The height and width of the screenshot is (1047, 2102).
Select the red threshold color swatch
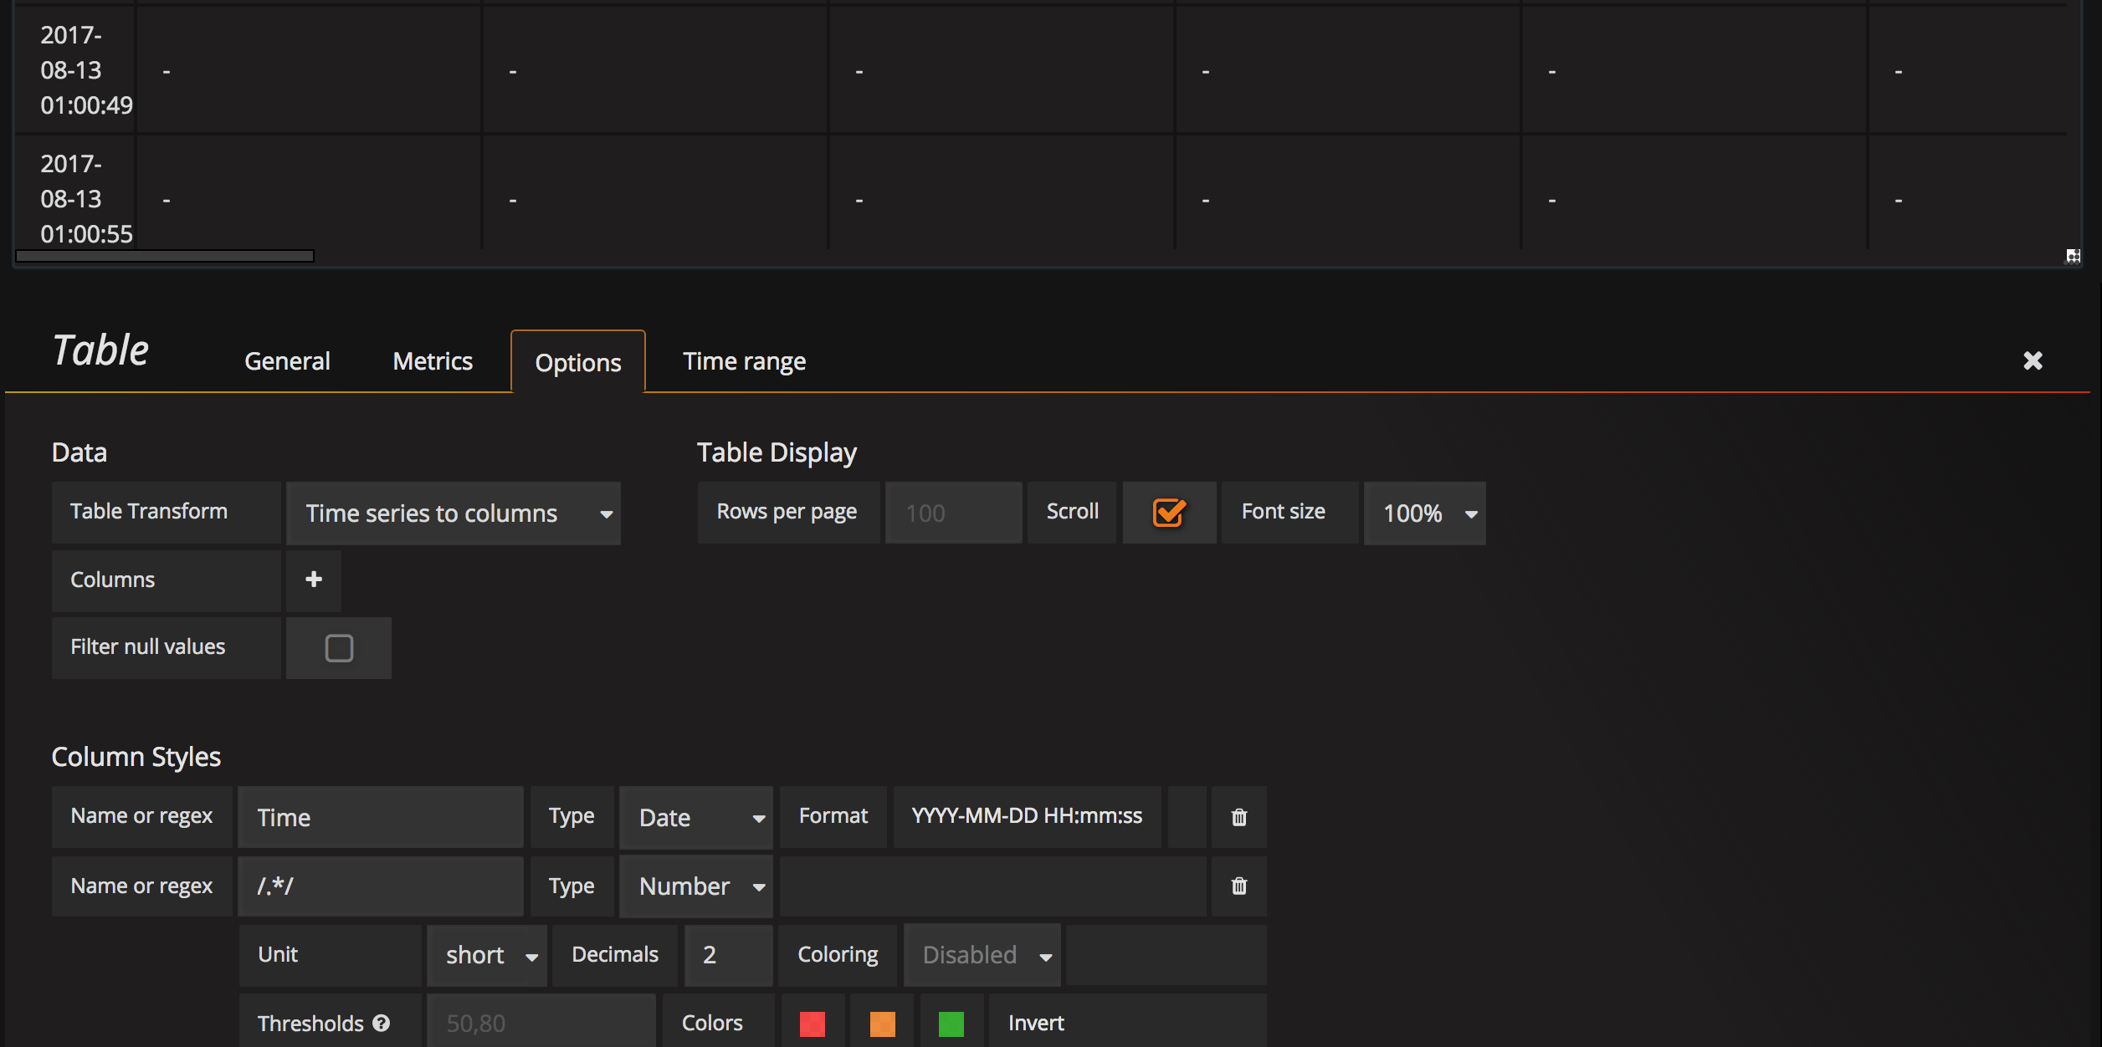pyautogui.click(x=813, y=1022)
